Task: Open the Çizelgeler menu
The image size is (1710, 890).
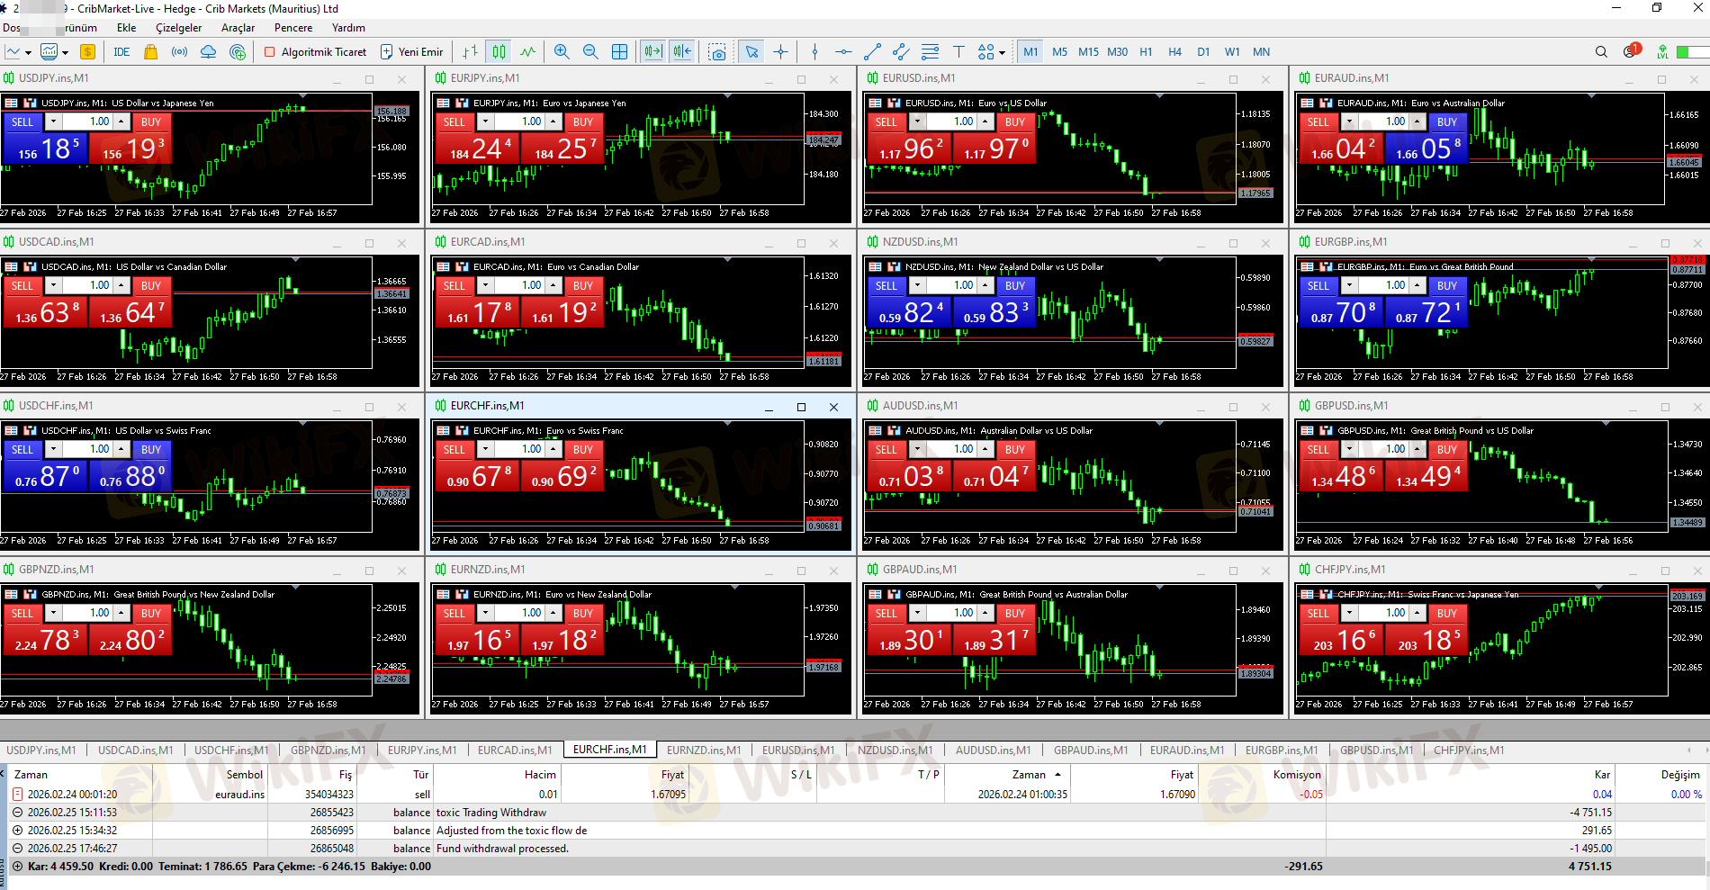Action: 179,28
